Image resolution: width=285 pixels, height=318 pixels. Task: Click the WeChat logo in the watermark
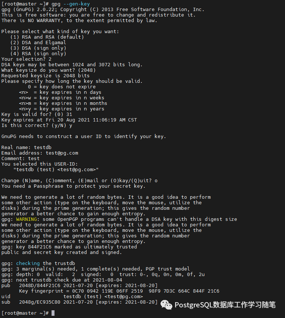(167, 305)
